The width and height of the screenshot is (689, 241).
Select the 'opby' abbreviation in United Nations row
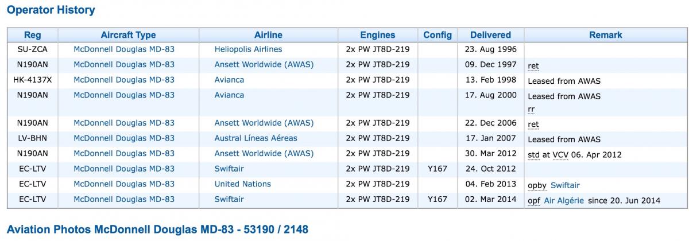(537, 186)
